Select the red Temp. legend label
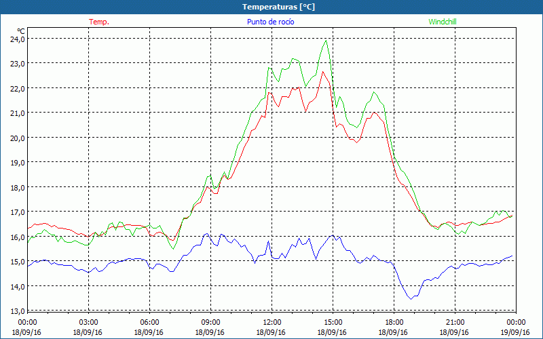Image resolution: width=543 pixels, height=339 pixels. pyautogui.click(x=99, y=22)
